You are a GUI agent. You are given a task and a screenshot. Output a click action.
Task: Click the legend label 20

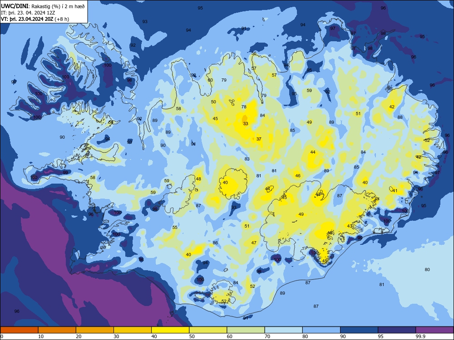tap(79, 336)
